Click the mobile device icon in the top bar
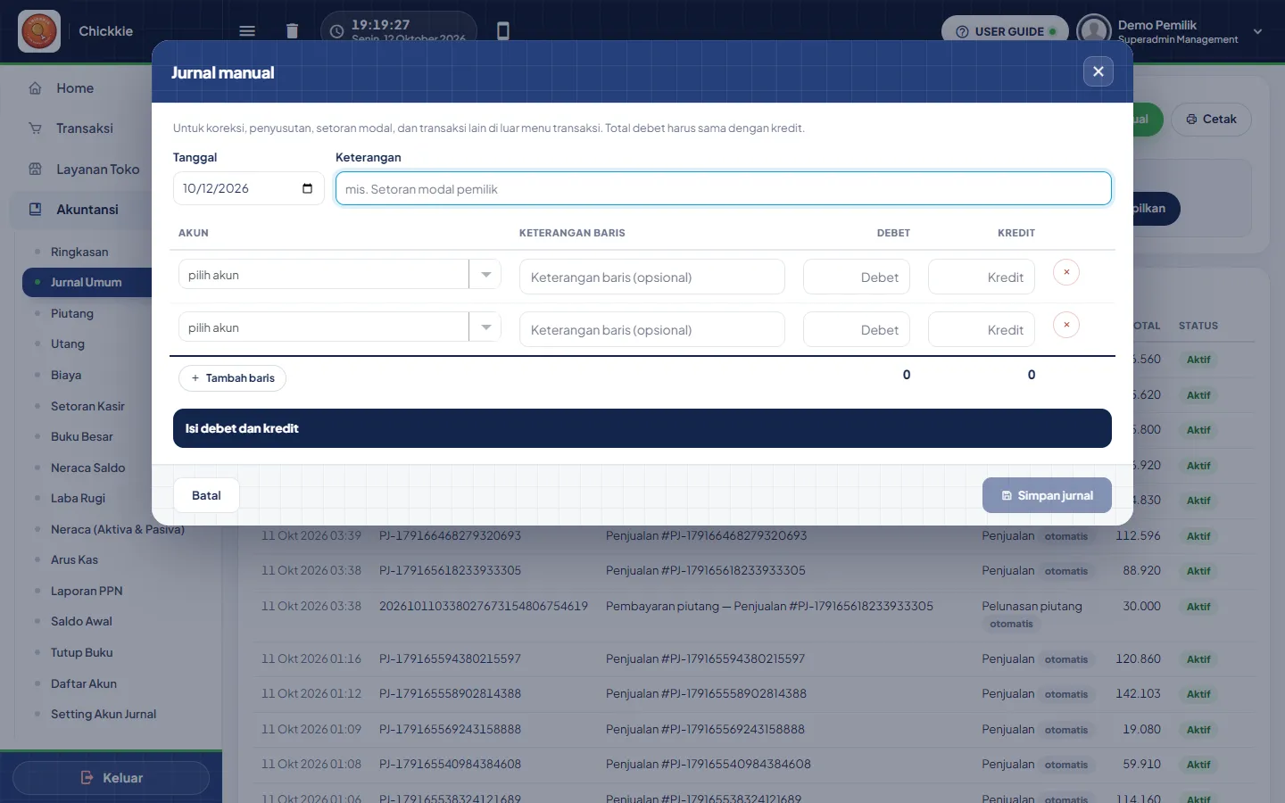1285x803 pixels. coord(503,31)
